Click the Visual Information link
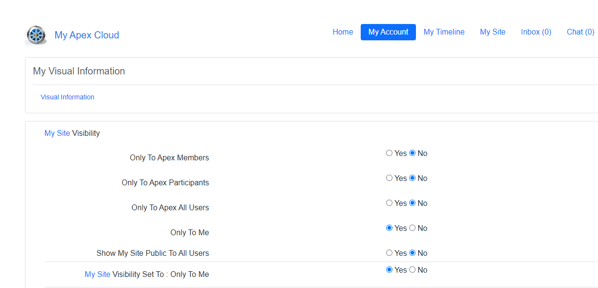Image resolution: width=598 pixels, height=288 pixels. (67, 97)
